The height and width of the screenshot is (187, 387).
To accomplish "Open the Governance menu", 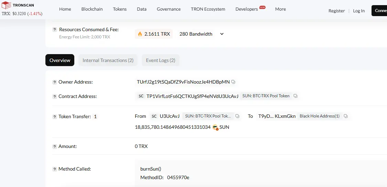I will click(169, 9).
